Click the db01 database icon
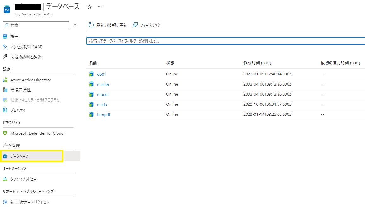Screen dimensions: 365x207 point(92,74)
